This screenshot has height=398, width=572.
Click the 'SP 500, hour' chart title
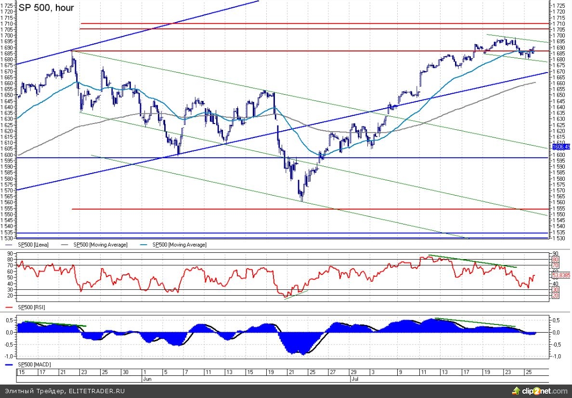click(46, 8)
